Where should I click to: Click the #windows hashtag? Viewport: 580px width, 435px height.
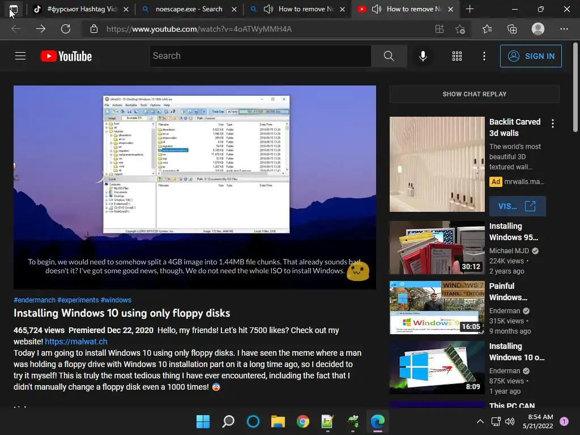pyautogui.click(x=116, y=300)
